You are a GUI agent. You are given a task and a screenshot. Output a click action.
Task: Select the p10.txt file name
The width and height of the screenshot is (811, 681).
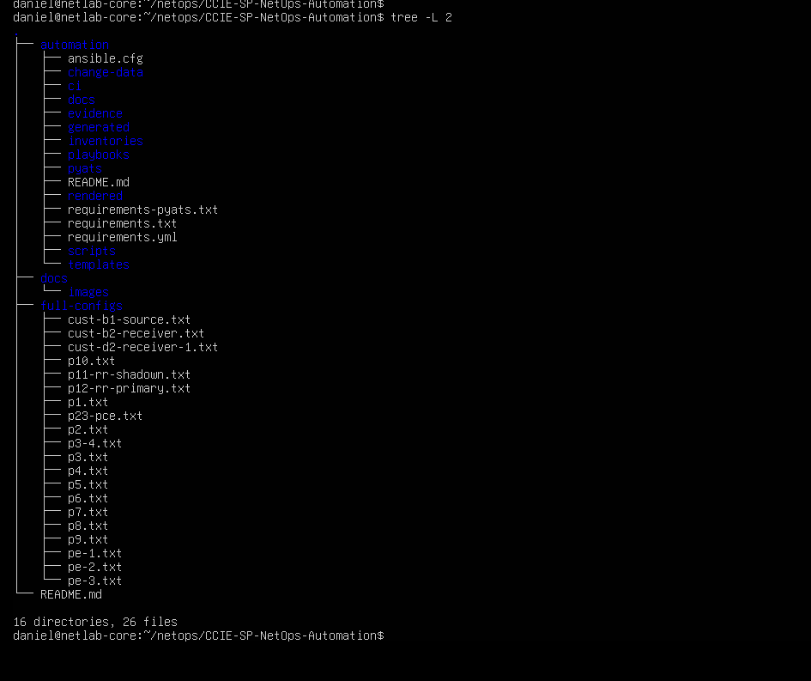(x=92, y=361)
